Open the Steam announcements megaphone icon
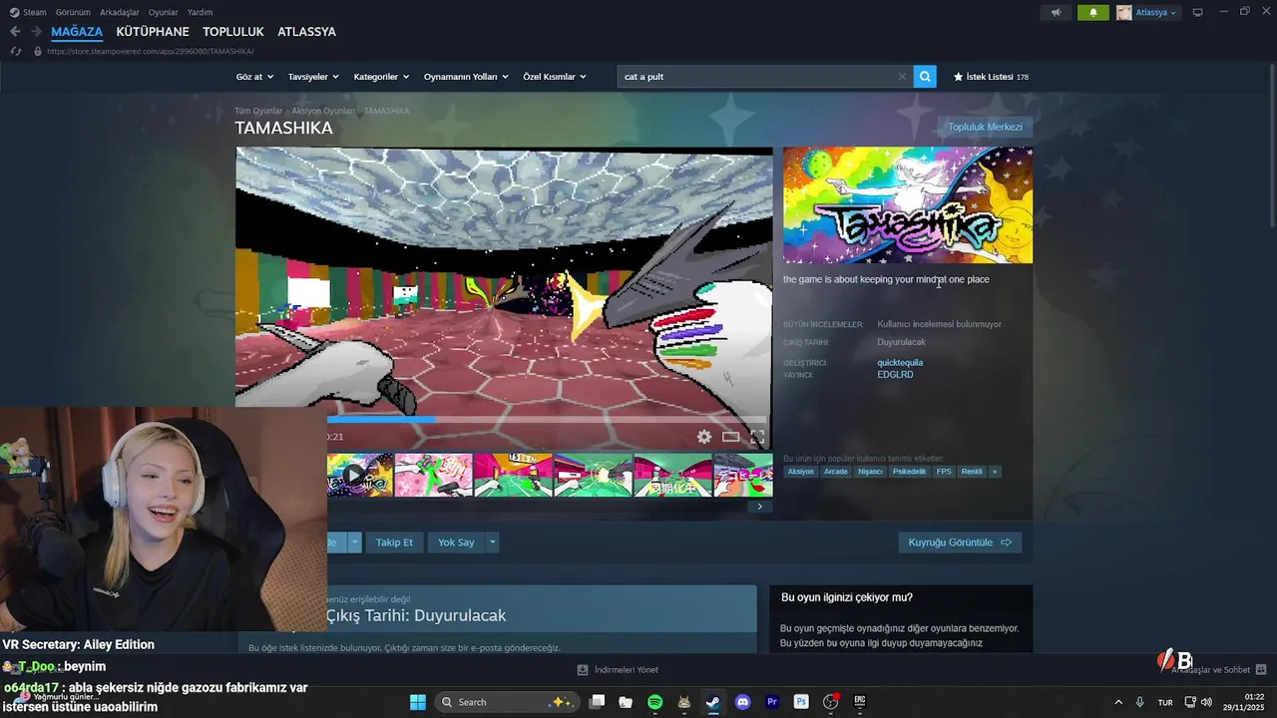Viewport: 1277px width, 718px height. 1056,12
